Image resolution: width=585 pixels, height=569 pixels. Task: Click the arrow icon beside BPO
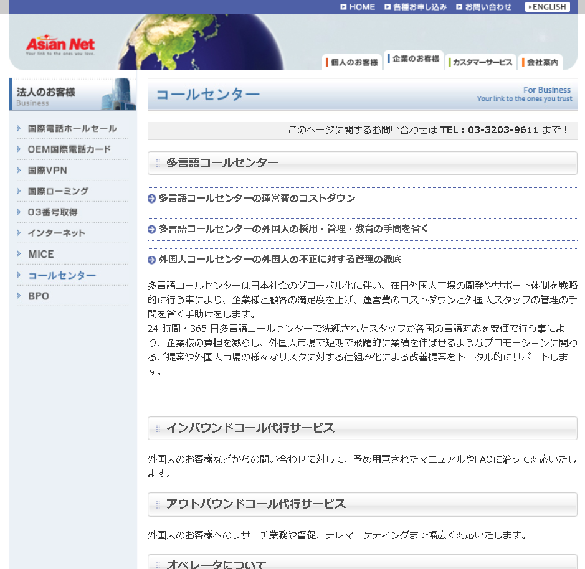[x=19, y=296]
